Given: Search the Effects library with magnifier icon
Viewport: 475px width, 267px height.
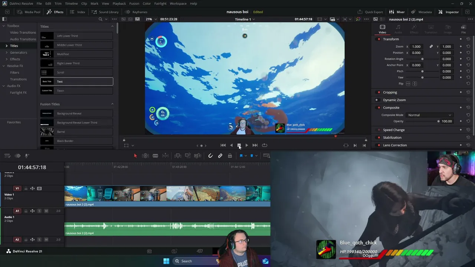Looking at the screenshot, I should (100, 19).
